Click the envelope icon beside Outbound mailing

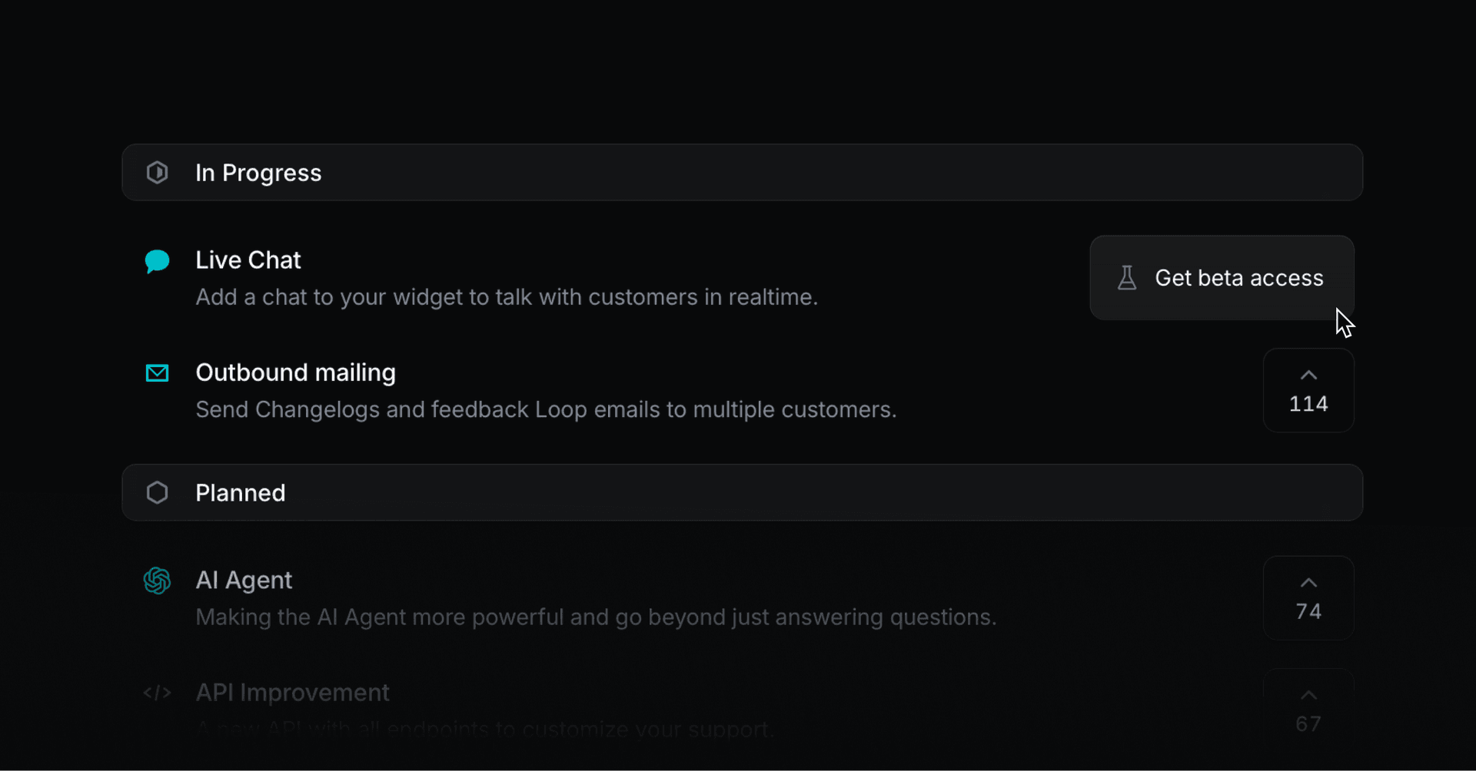point(157,372)
